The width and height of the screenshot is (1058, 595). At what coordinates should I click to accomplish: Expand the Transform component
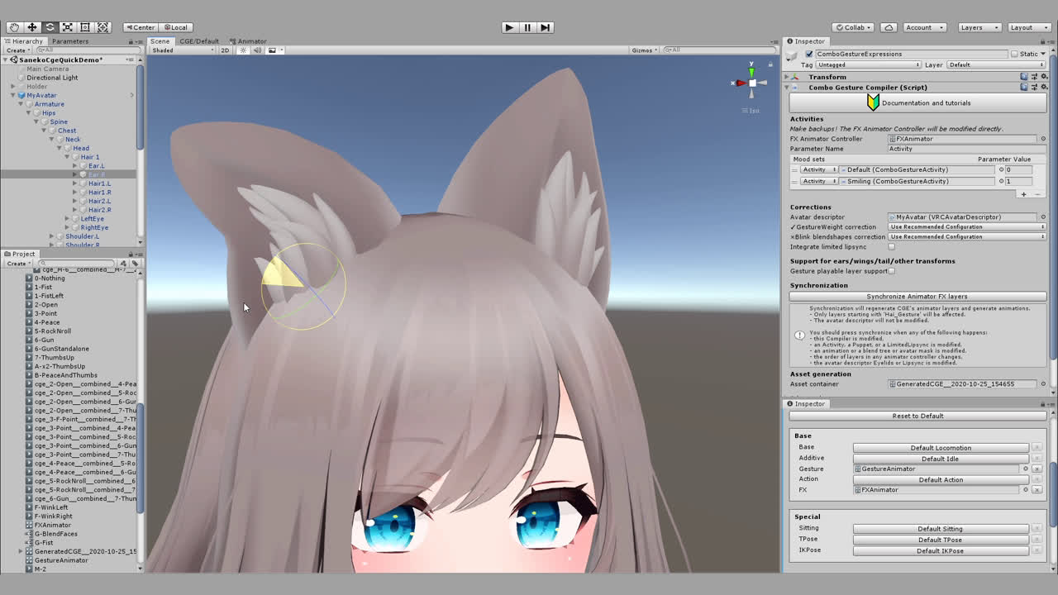(x=788, y=77)
